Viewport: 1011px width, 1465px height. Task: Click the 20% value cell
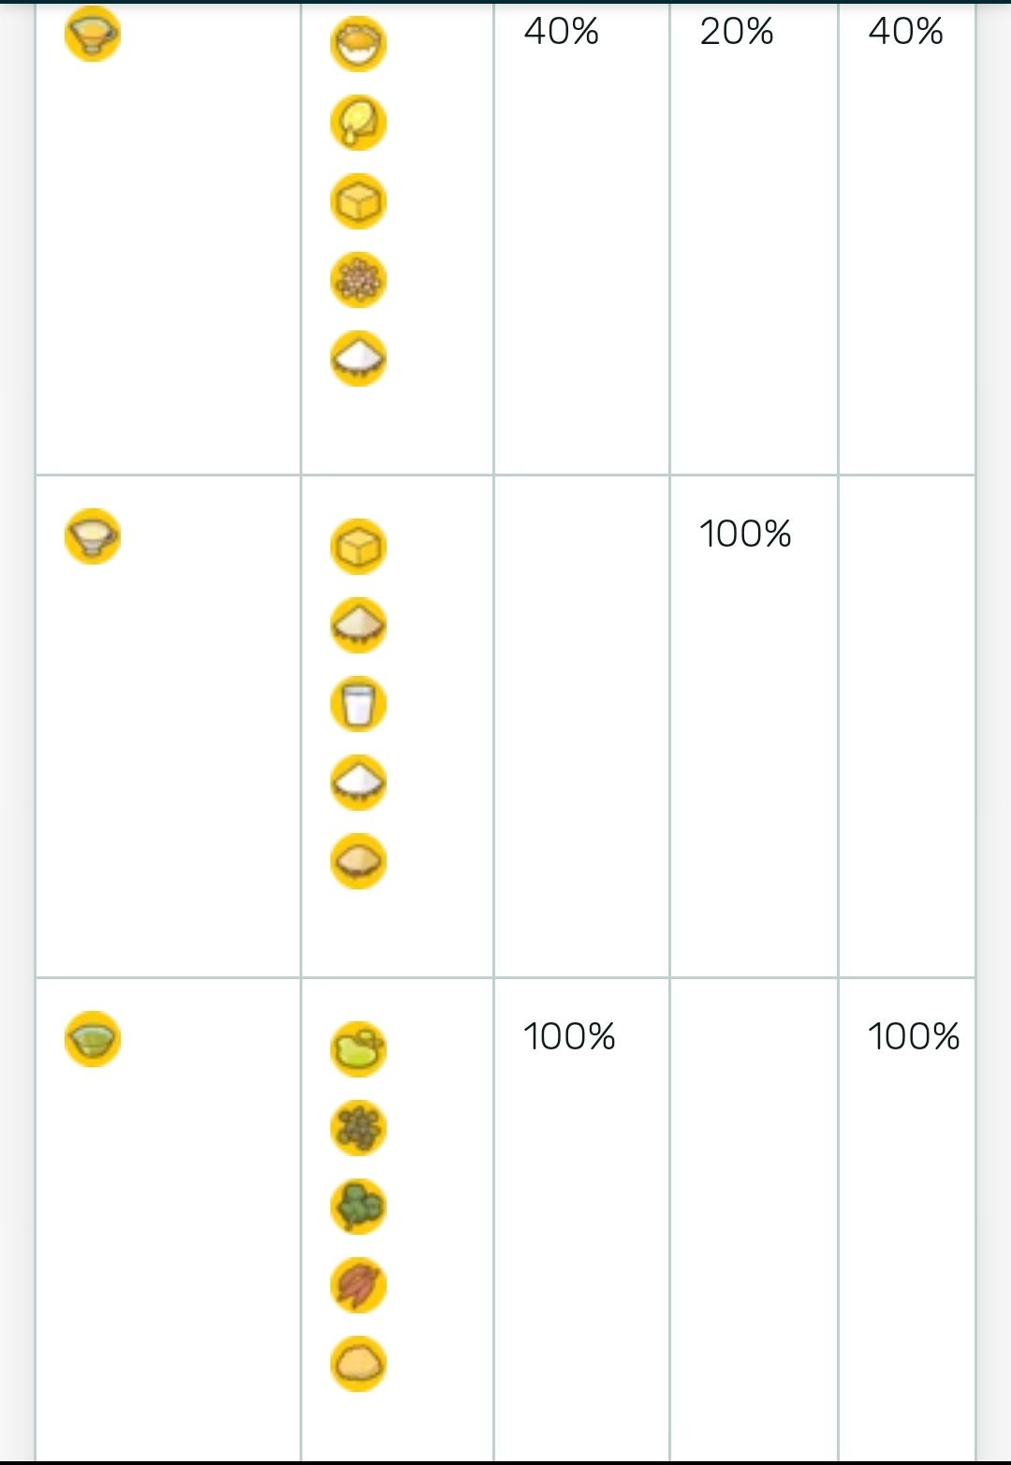(737, 32)
